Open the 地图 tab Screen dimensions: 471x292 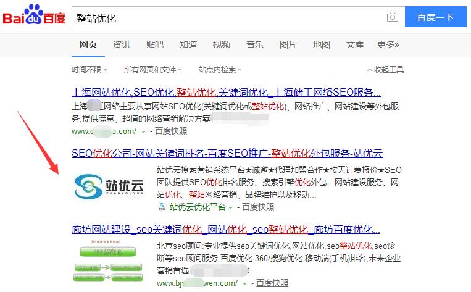(x=322, y=44)
